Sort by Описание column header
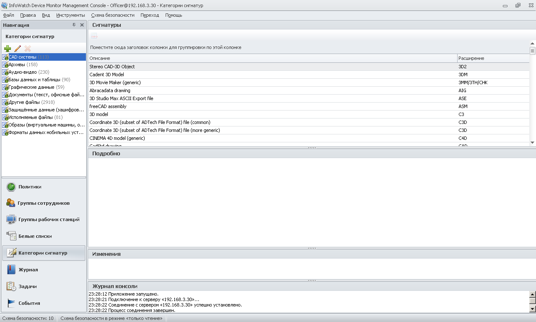Viewport: 536px width, 322px height. click(x=273, y=58)
